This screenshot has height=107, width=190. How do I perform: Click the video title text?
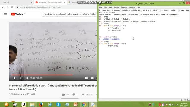(x=53, y=87)
